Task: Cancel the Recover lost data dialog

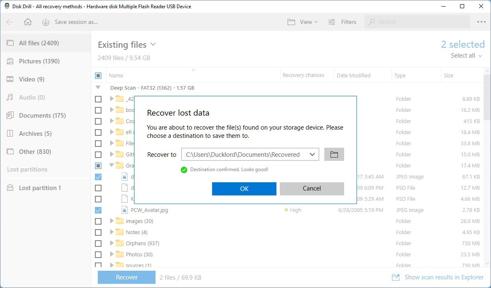Action: [x=312, y=189]
